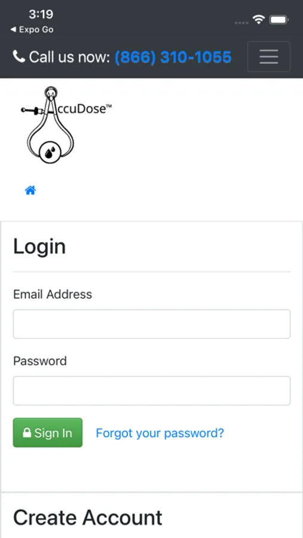Tap the 3:19 clock in status bar
This screenshot has height=538, width=303.
coord(41,14)
